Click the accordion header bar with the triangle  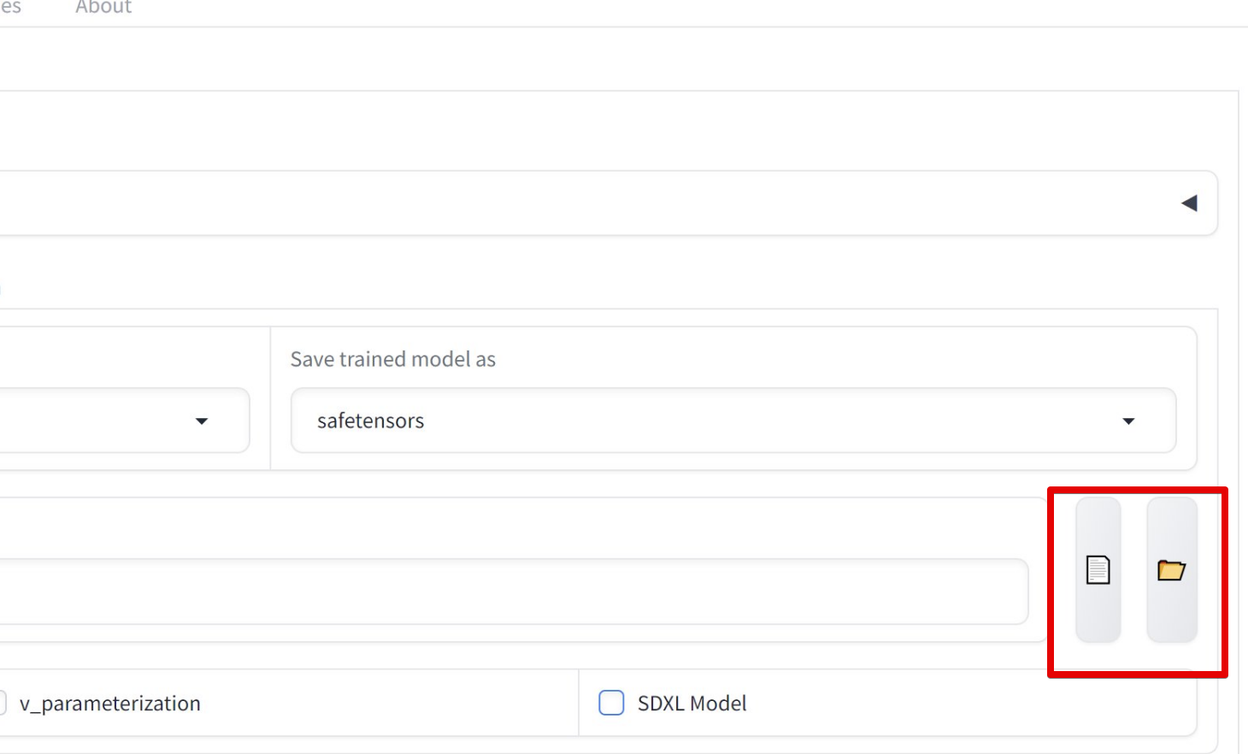[x=598, y=203]
